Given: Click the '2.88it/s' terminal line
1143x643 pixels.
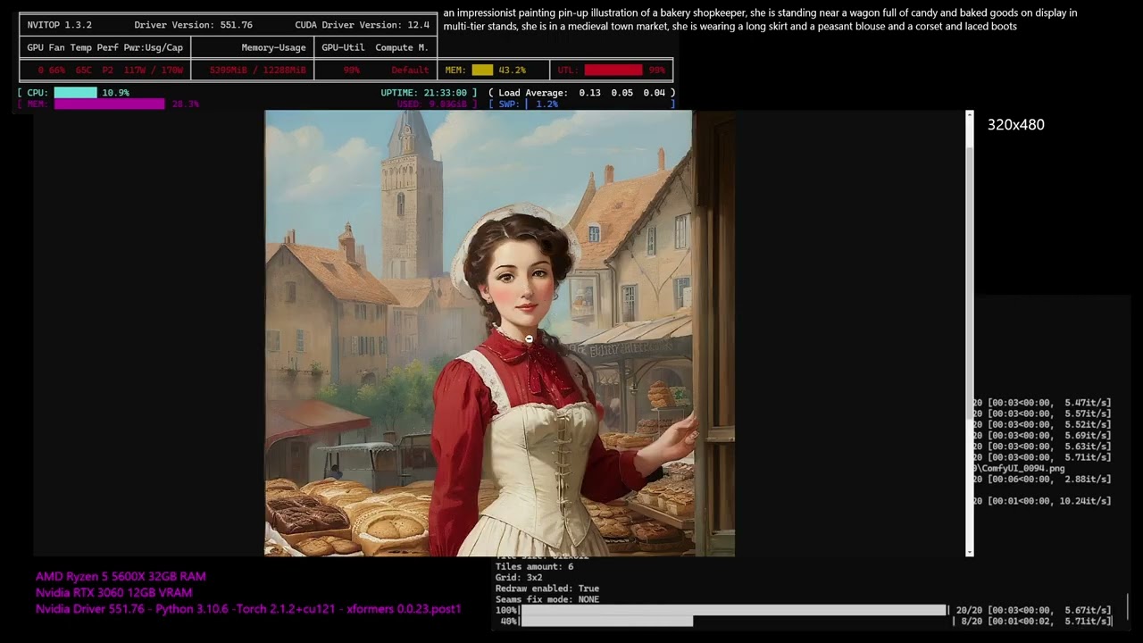Looking at the screenshot, I should (1043, 480).
